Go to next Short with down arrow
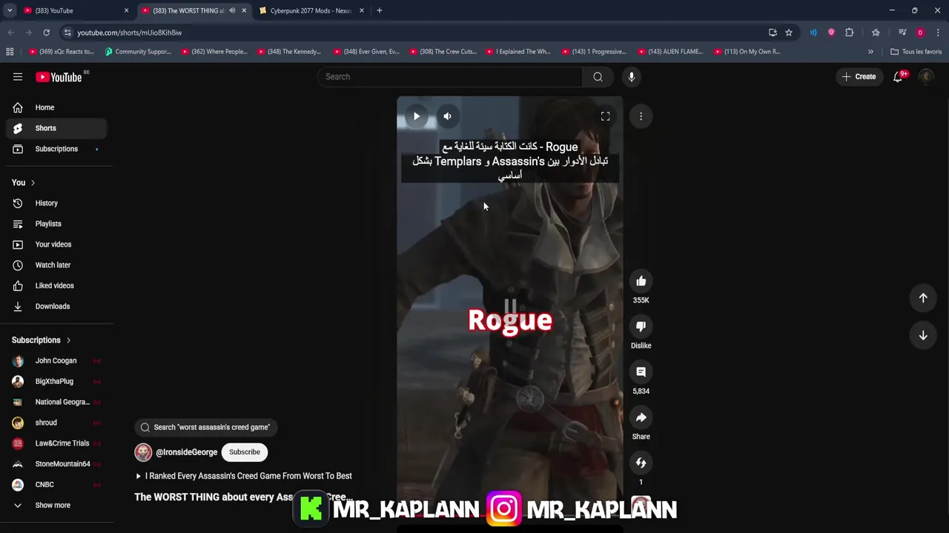 pyautogui.click(x=923, y=335)
